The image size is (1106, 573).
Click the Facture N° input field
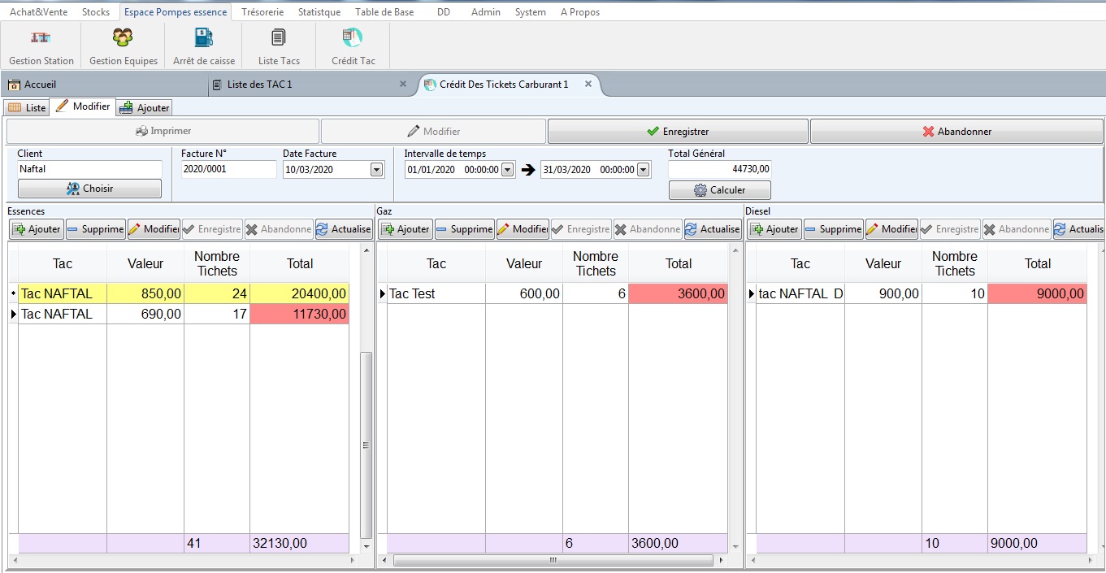coord(228,170)
